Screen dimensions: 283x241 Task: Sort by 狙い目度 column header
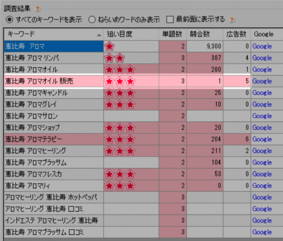131,34
